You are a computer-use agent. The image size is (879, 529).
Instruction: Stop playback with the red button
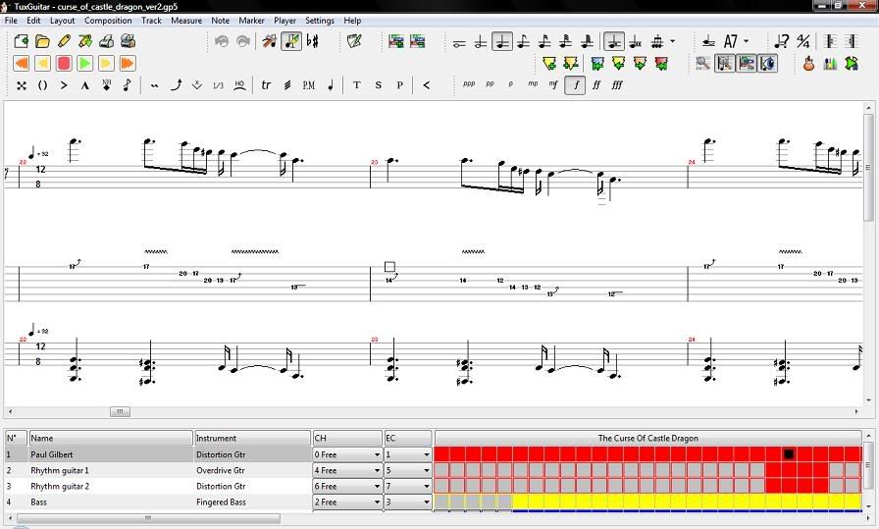(64, 64)
